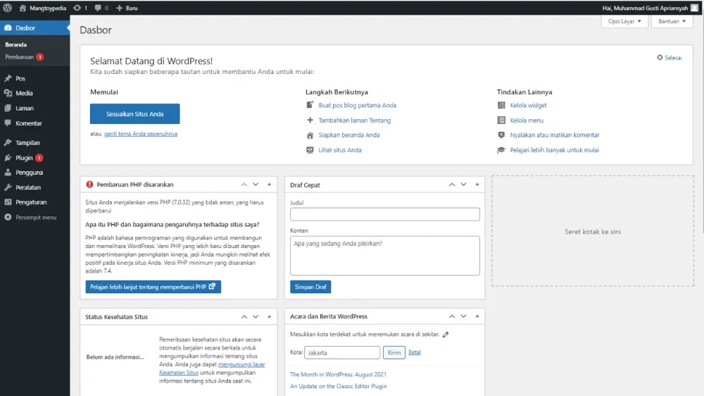Viewport: 704px width, 396px height.
Task: Click the menu icon beside Kelola menu
Action: pyautogui.click(x=501, y=120)
